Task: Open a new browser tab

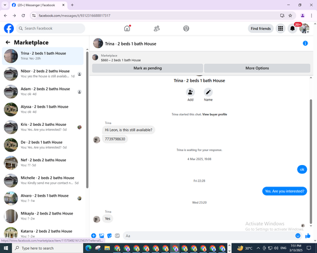Action: point(72,5)
